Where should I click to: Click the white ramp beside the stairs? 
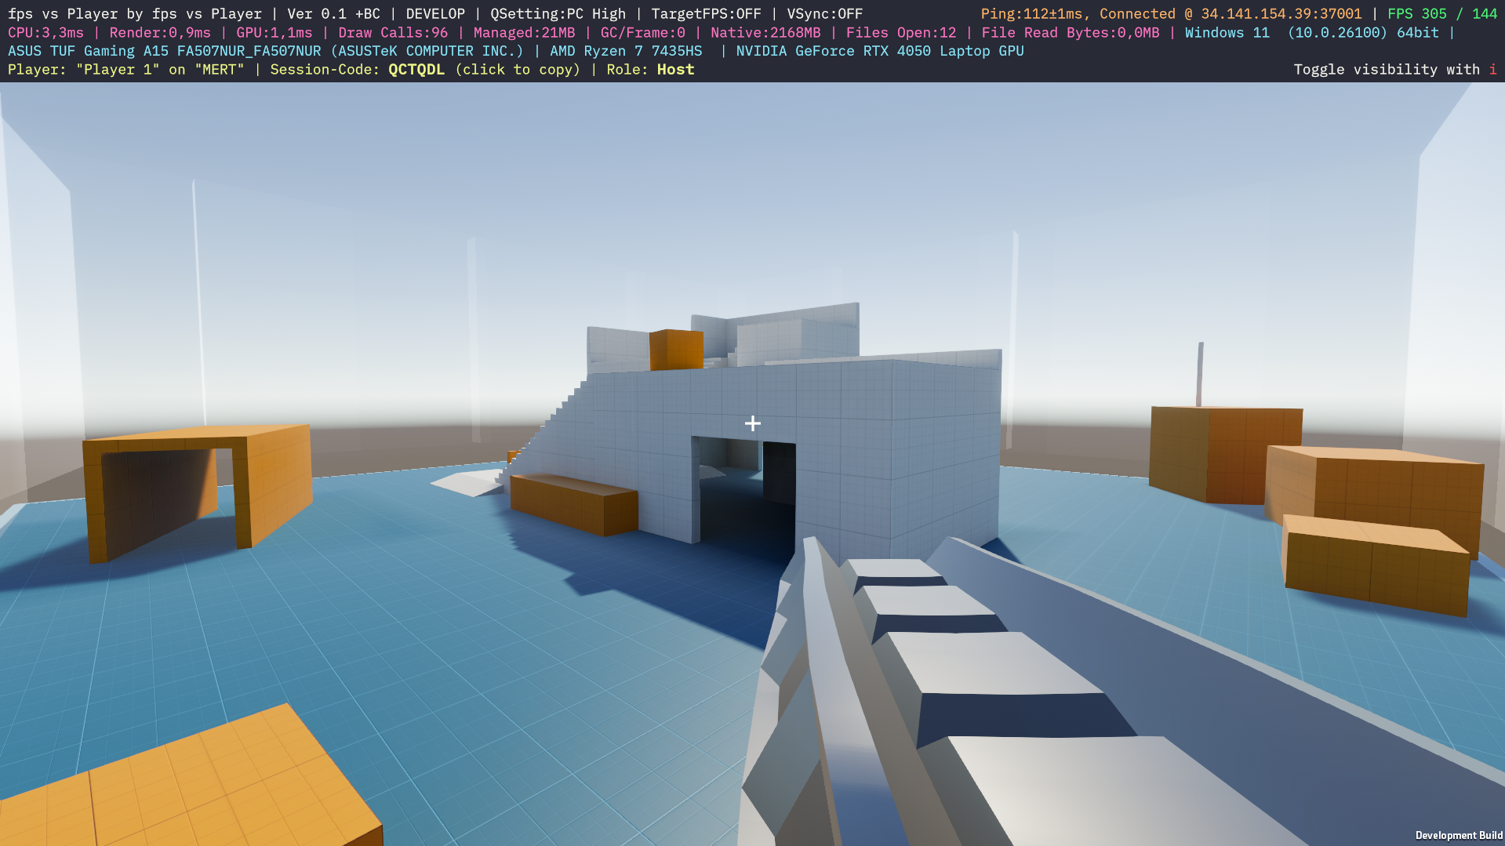coord(469,482)
